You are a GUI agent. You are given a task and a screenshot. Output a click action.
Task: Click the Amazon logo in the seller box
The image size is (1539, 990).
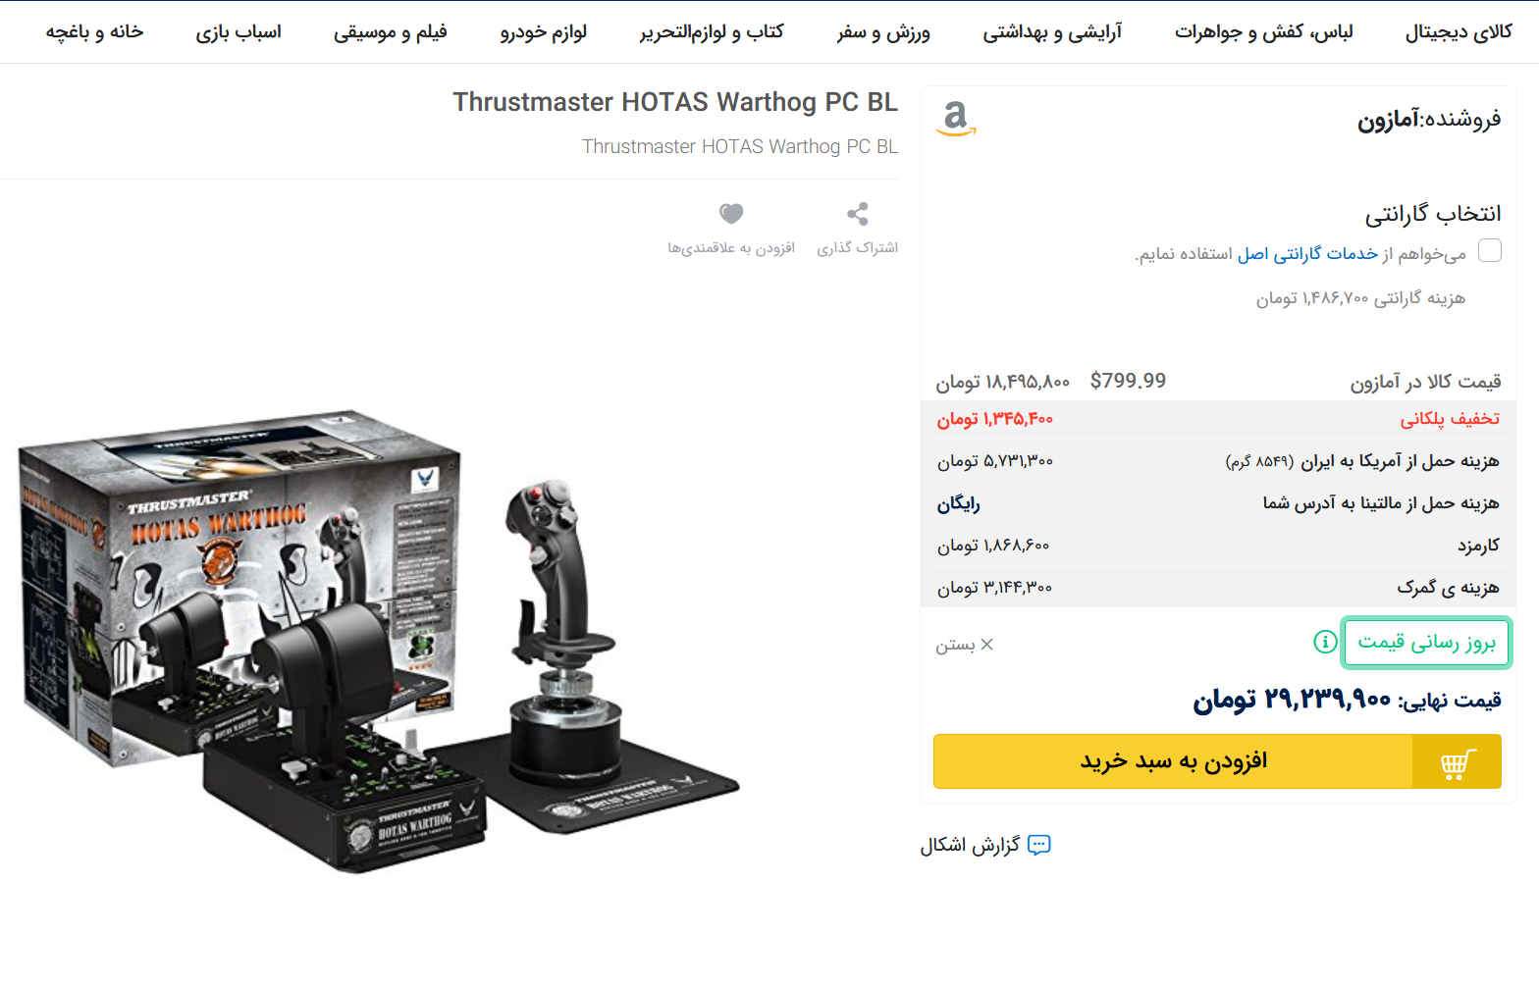click(x=955, y=119)
